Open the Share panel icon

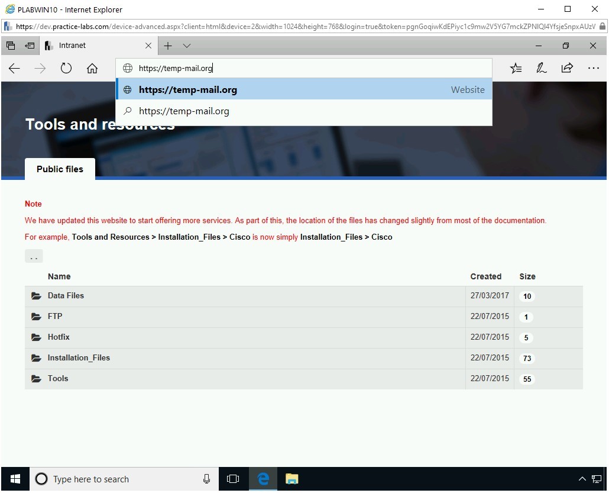click(567, 68)
